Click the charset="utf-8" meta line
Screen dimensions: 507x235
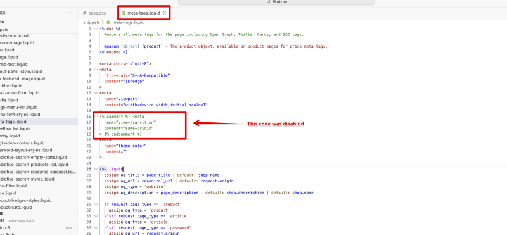point(125,64)
